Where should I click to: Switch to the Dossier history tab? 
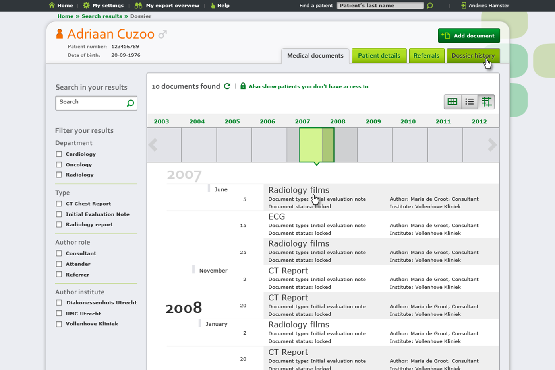(x=473, y=56)
